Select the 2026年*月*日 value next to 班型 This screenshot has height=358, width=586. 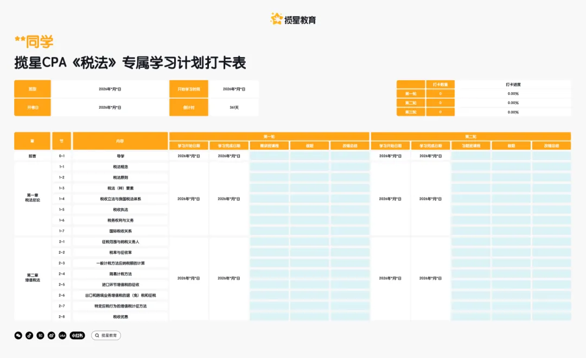coord(110,89)
